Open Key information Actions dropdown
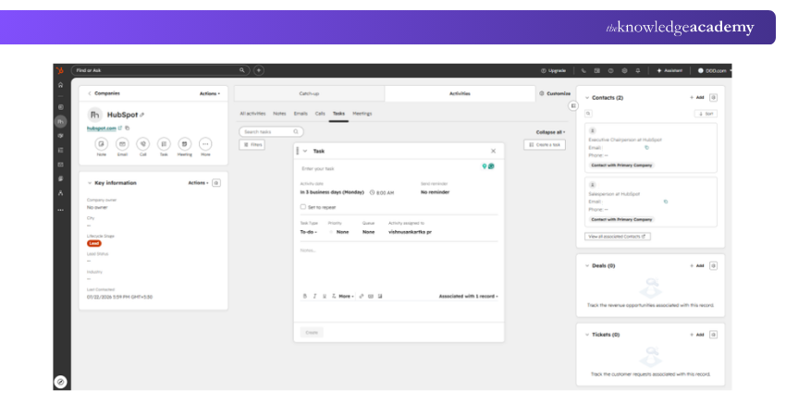Image resolution: width=786 pixels, height=416 pixels. tap(198, 183)
